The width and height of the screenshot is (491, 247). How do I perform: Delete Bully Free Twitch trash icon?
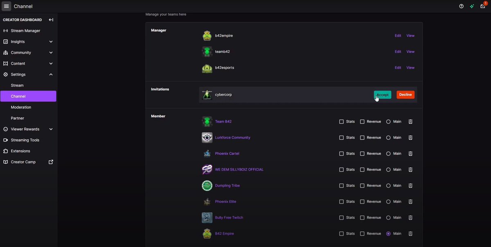point(410,218)
